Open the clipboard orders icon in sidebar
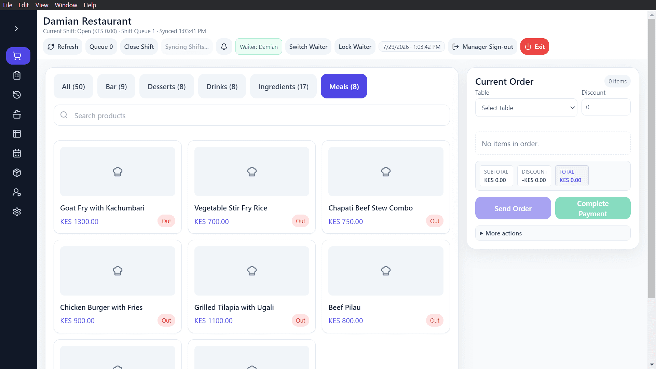The image size is (656, 369). pos(17,76)
